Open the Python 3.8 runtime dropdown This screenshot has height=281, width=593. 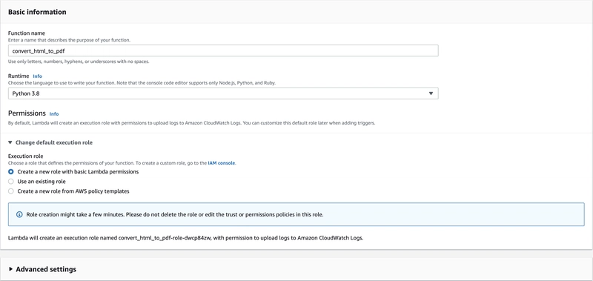click(223, 93)
